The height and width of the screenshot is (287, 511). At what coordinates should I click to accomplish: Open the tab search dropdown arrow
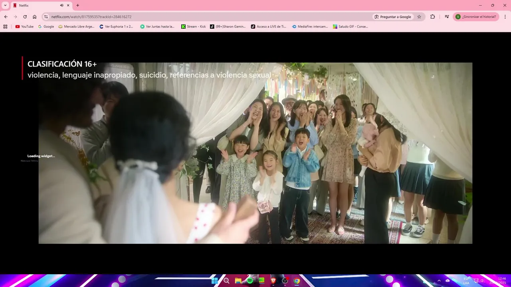(x=5, y=6)
